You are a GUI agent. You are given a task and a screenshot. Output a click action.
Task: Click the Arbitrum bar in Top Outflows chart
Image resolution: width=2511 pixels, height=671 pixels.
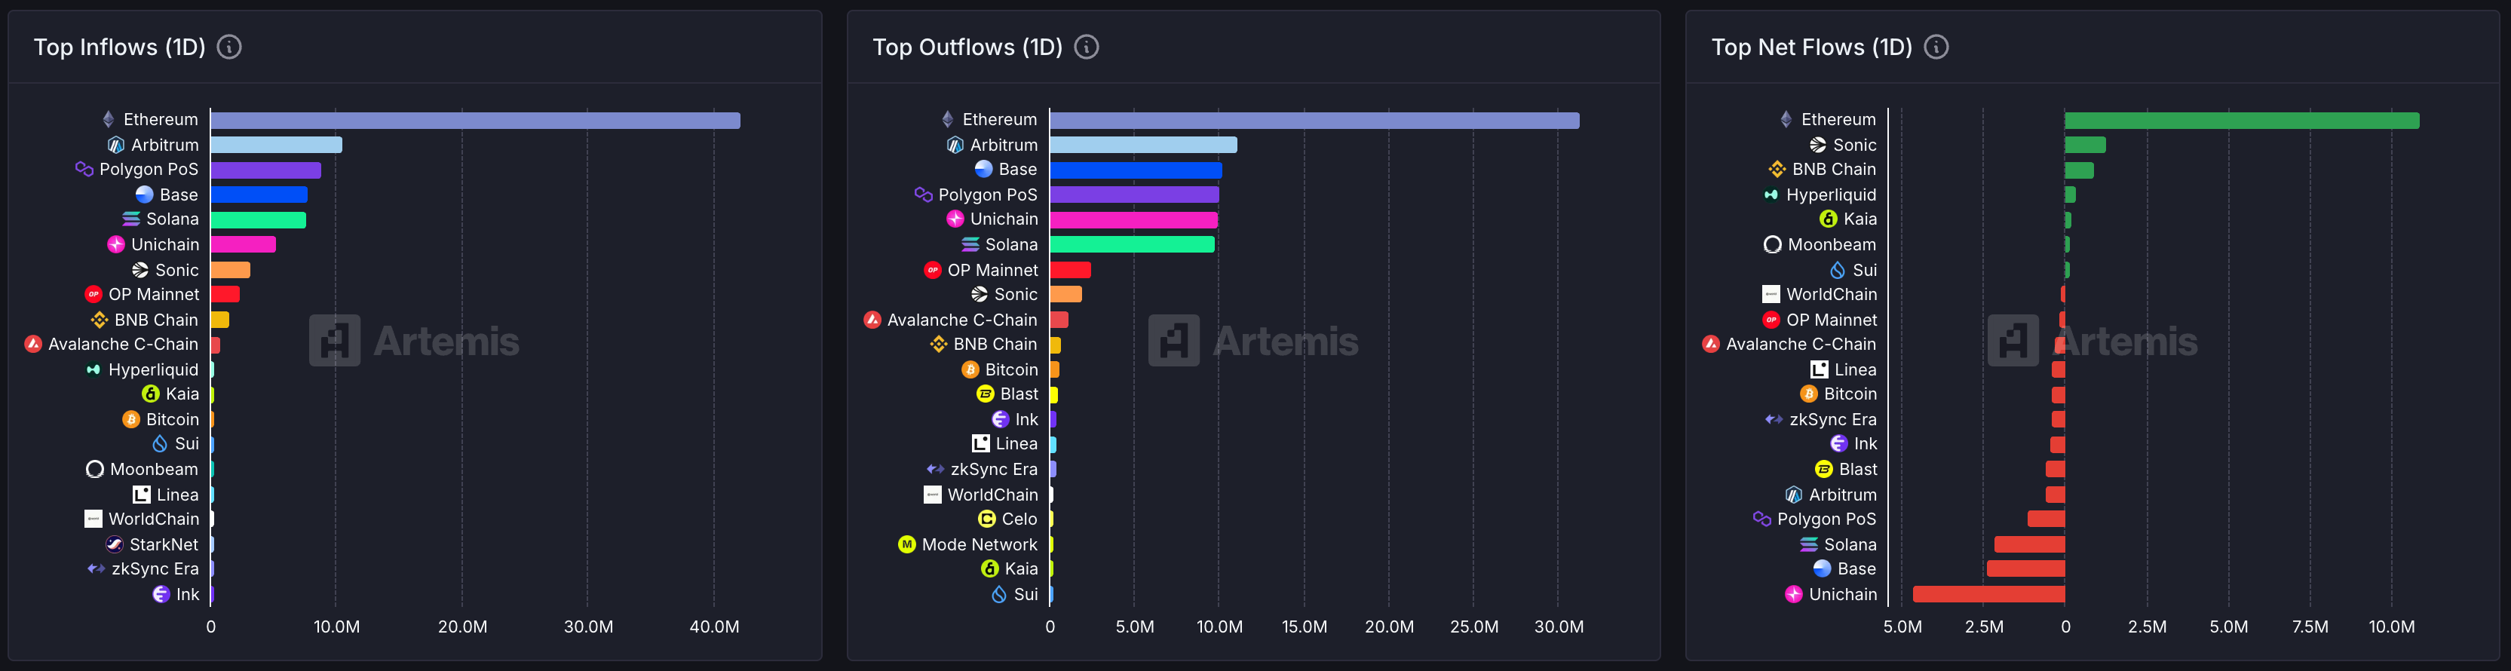coord(1145,144)
